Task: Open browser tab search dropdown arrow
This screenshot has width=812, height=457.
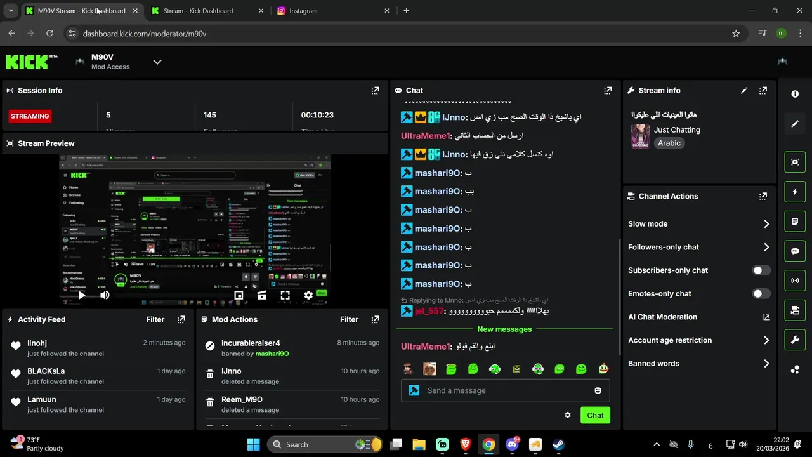Action: coord(10,11)
